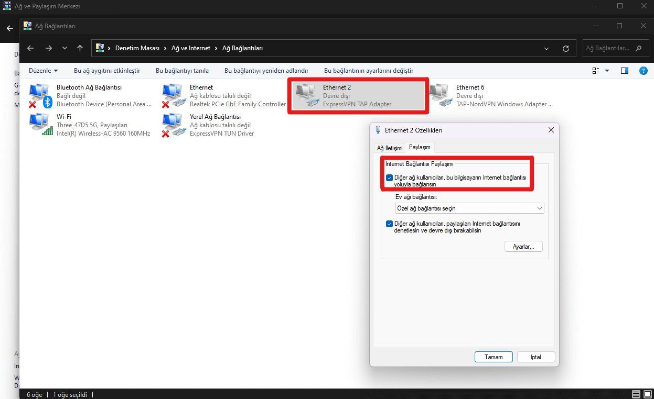The height and width of the screenshot is (399, 654).
Task: Go back in Ağ Bağlantıları window
Action: point(30,48)
